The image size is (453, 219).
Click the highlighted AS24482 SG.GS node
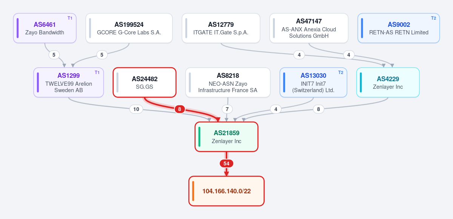145,82
